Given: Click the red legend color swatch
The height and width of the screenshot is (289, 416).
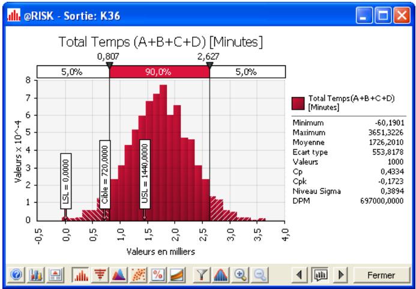Looking at the screenshot, I should (x=298, y=103).
